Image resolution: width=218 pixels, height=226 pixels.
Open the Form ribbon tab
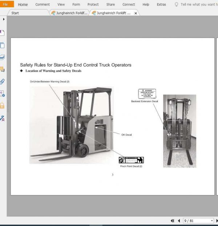coord(76,4)
